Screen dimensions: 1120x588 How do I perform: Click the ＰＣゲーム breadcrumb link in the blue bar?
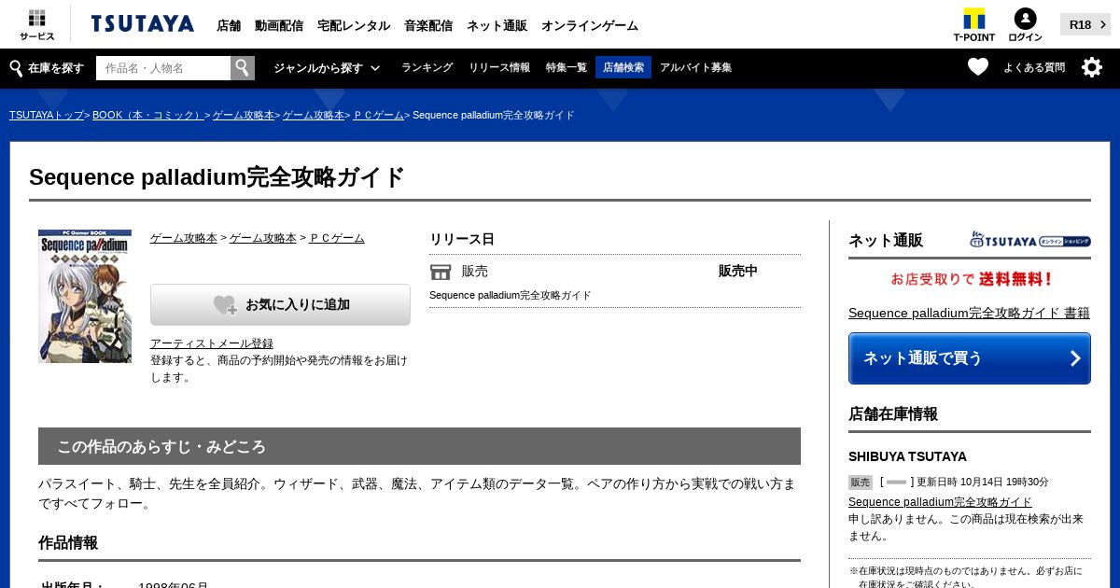coord(379,115)
